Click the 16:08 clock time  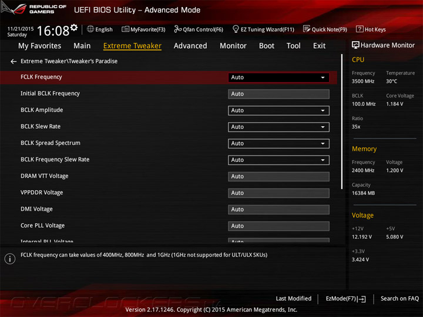coord(53,31)
